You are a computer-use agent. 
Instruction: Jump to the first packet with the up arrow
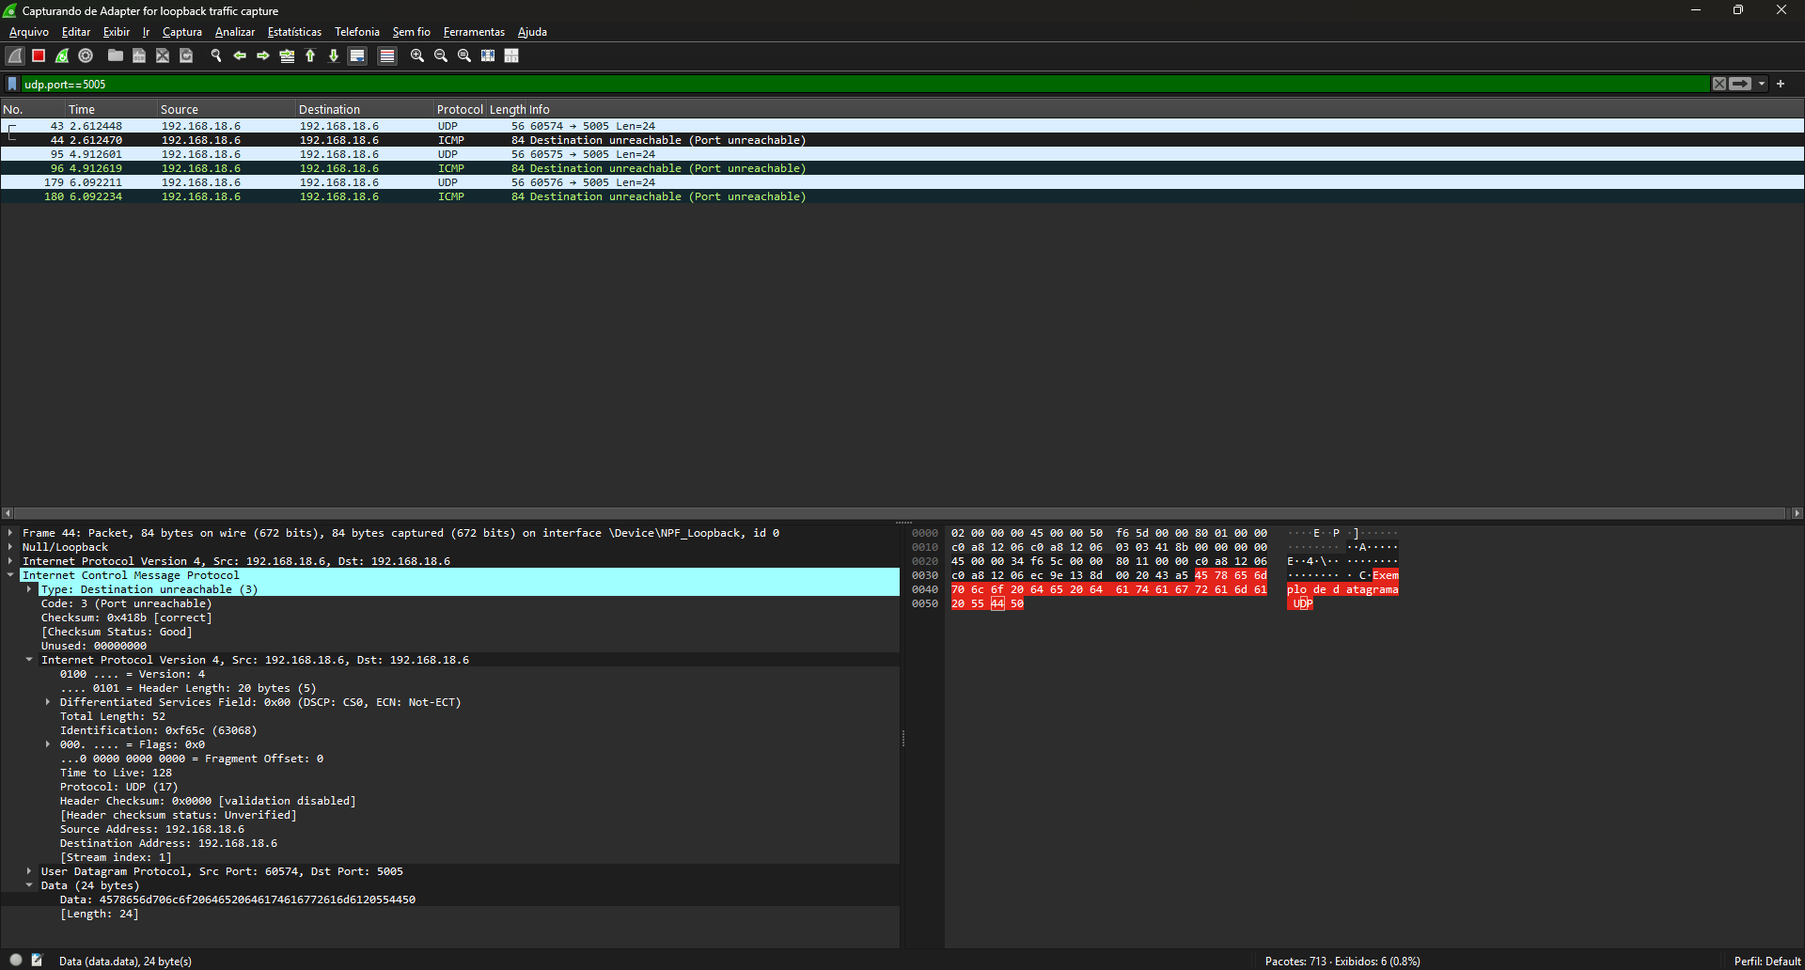[x=310, y=56]
